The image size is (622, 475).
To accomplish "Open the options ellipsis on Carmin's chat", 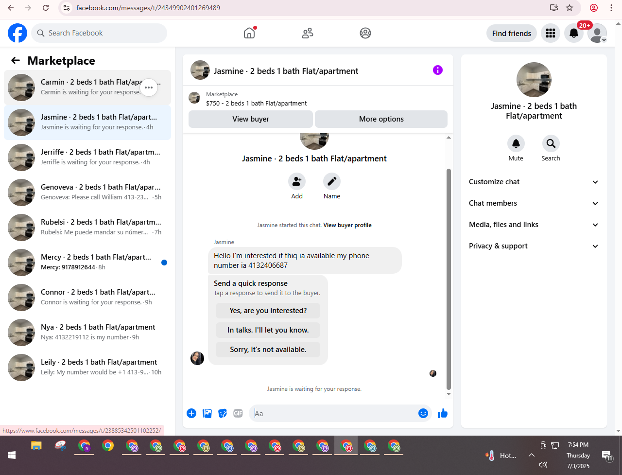I will click(x=149, y=88).
